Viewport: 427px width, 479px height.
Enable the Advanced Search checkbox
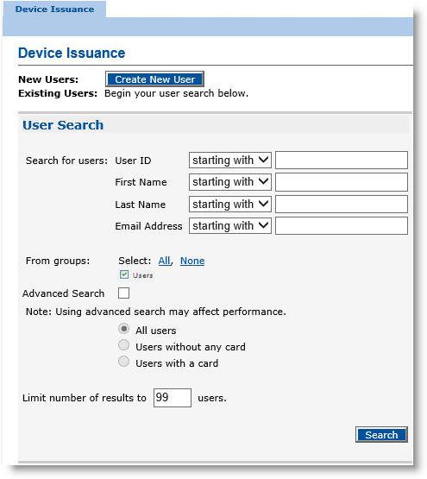coord(123,293)
